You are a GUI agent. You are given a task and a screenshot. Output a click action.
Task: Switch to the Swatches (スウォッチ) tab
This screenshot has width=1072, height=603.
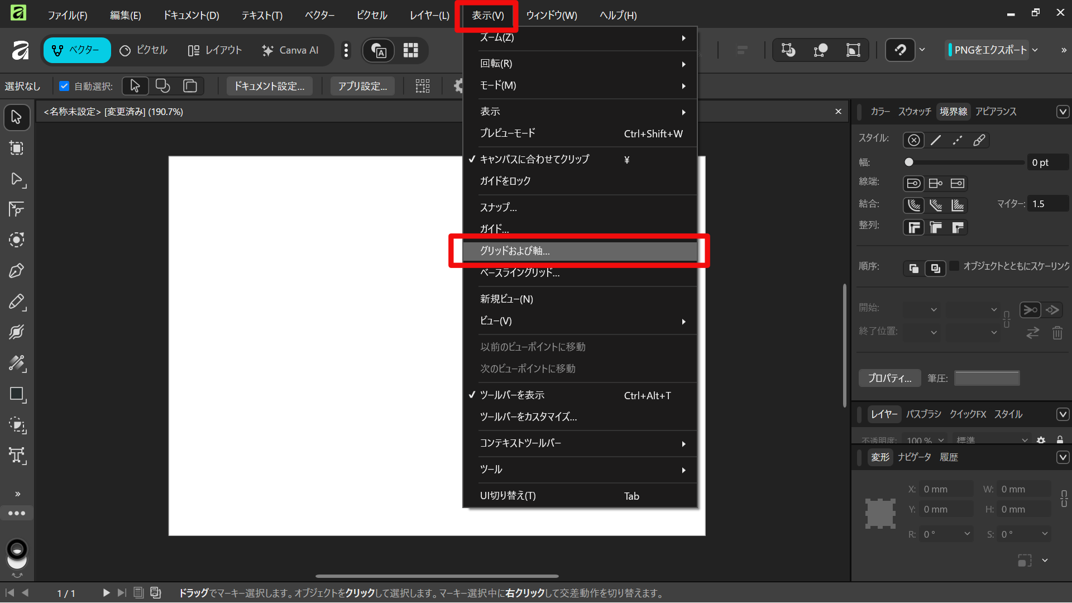tap(915, 112)
